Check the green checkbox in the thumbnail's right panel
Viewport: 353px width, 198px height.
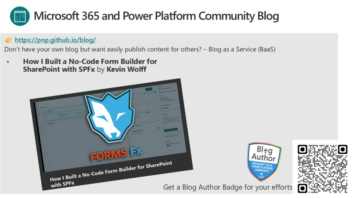tap(160, 89)
